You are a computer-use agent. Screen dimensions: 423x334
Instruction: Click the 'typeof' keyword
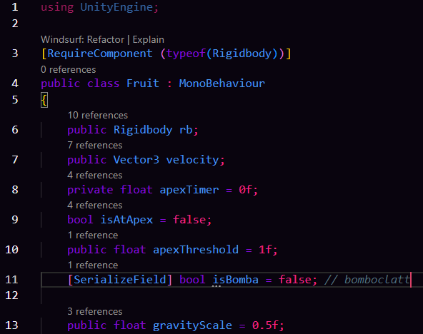186,54
